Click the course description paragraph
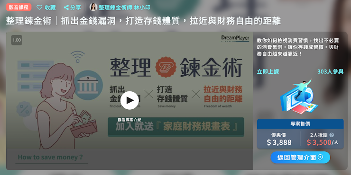Viewport: 351px width, 175px height. (298, 47)
